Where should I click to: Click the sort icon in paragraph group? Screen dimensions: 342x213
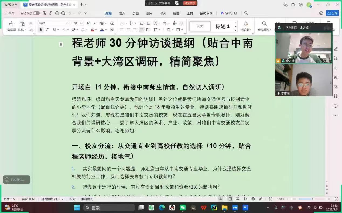tap(175, 23)
